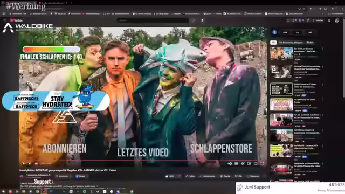The height and width of the screenshot is (194, 345).
Task: Focus the YouTube search field
Action: click(153, 20)
